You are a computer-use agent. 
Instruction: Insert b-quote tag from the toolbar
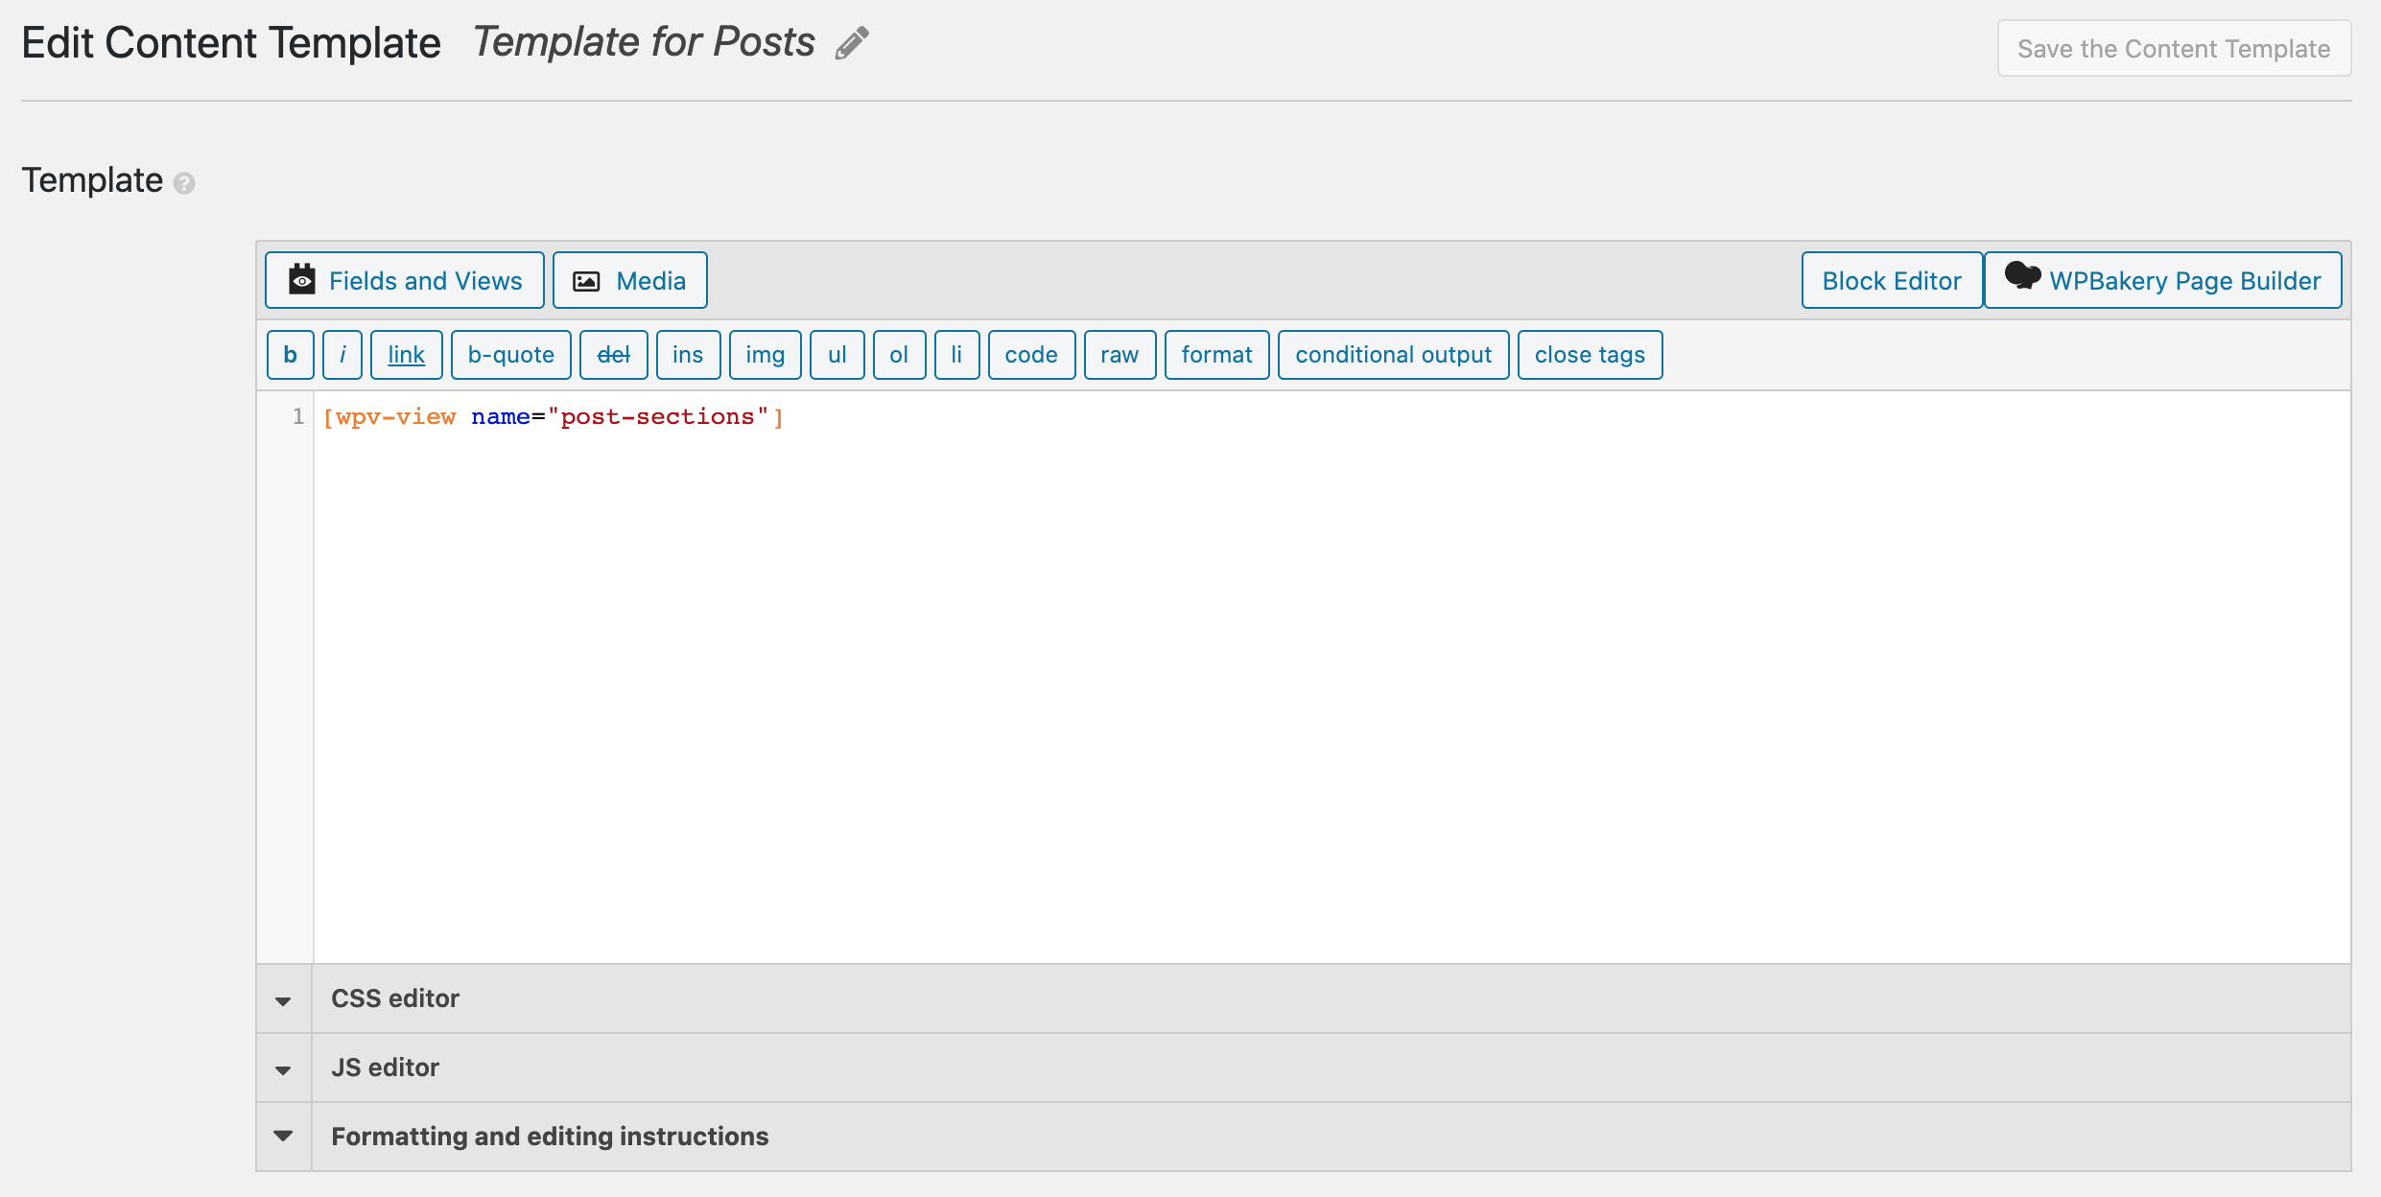tap(511, 355)
